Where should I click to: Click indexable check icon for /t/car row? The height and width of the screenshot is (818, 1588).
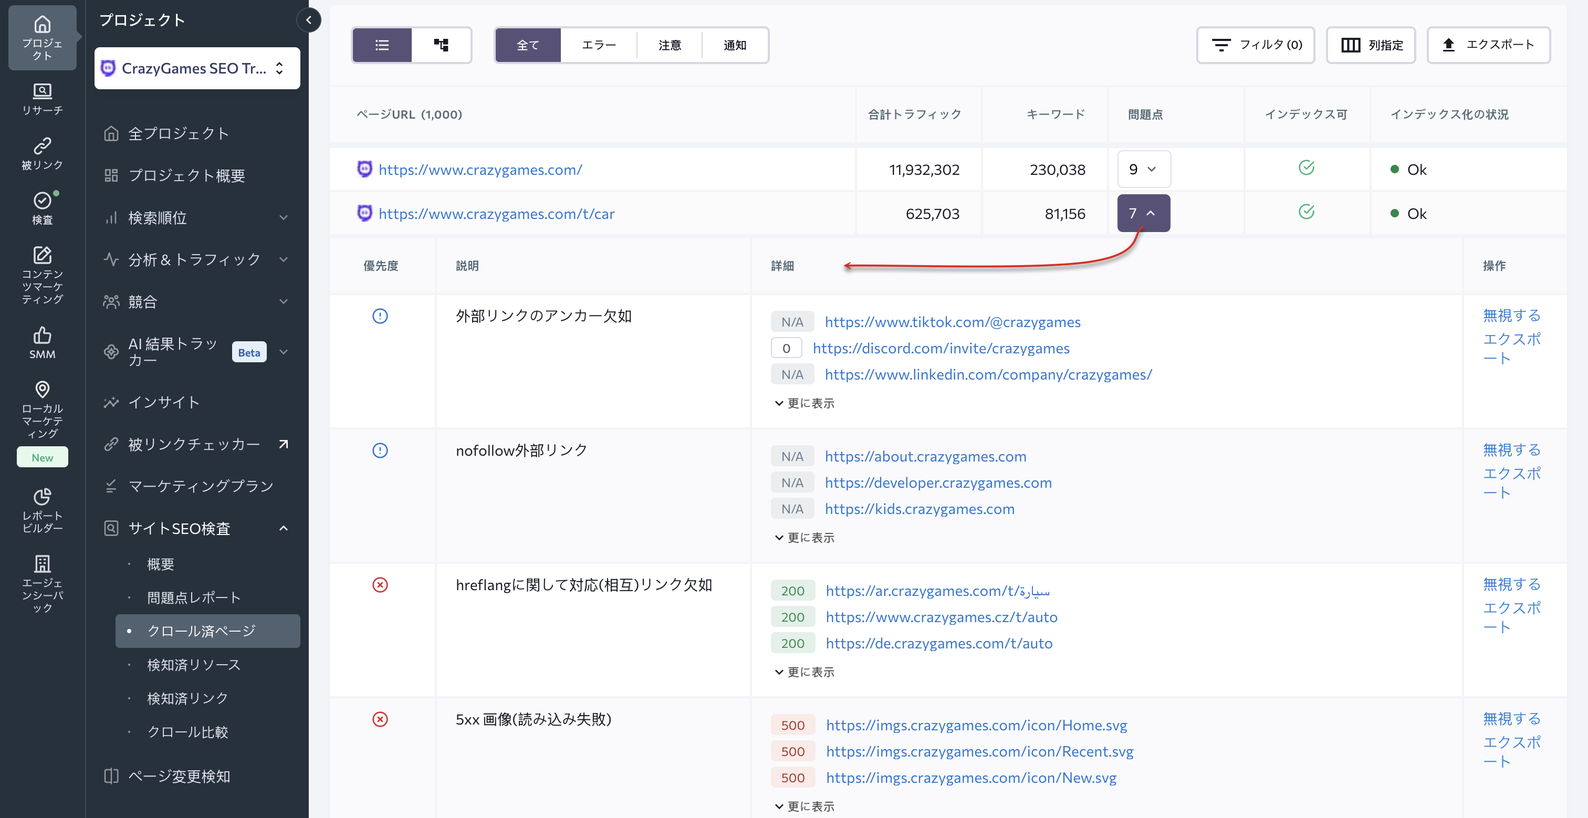coord(1307,212)
